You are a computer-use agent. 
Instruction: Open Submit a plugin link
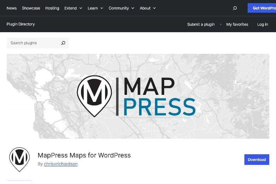point(201,24)
